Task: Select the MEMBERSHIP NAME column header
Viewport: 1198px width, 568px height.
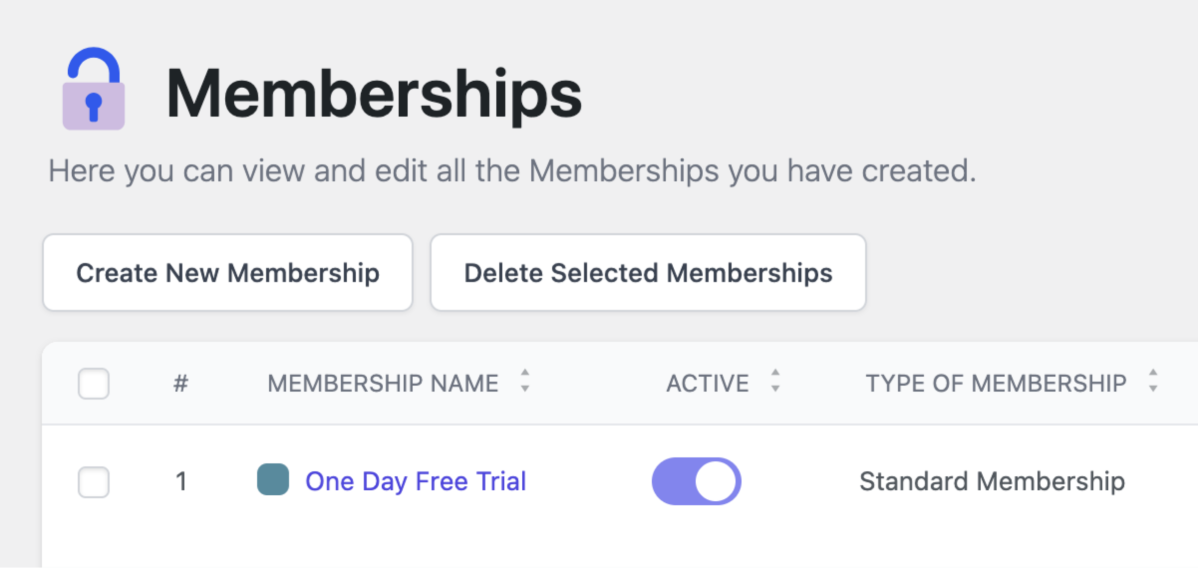Action: [x=384, y=383]
